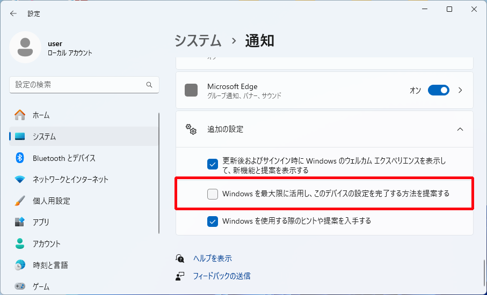The height and width of the screenshot is (295, 487).
Task: Click the paintbrush 個人用設定 icon
Action: click(20, 201)
